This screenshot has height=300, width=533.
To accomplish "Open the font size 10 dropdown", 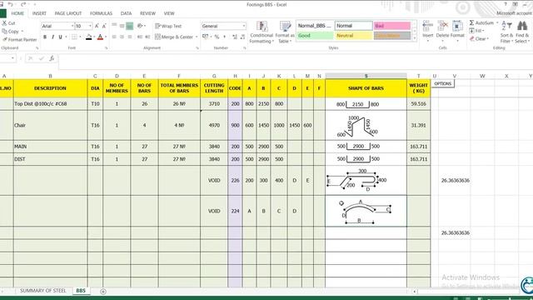I will point(90,26).
